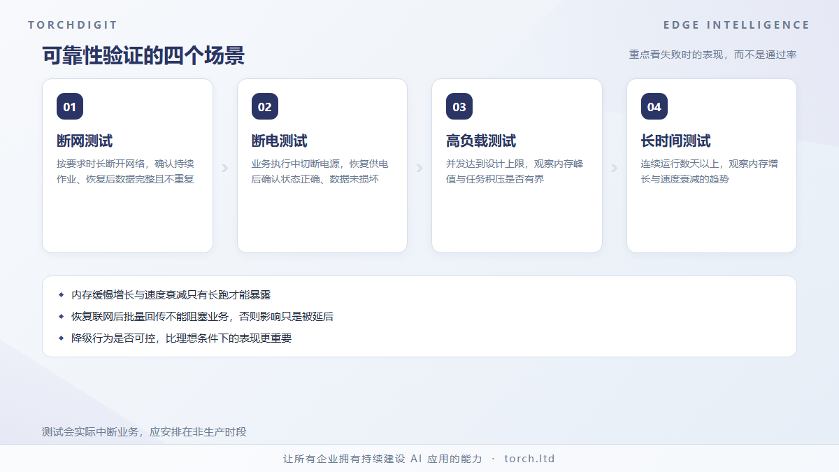This screenshot has height=472, width=839.
Task: Click the footer torch.ltd slogan
Action: pyautogui.click(x=419, y=459)
